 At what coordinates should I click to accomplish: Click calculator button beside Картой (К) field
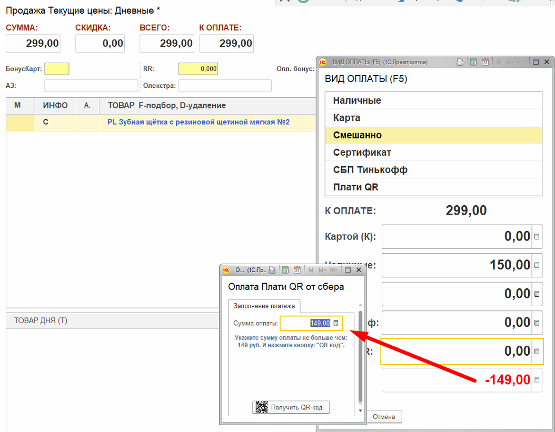(x=537, y=237)
